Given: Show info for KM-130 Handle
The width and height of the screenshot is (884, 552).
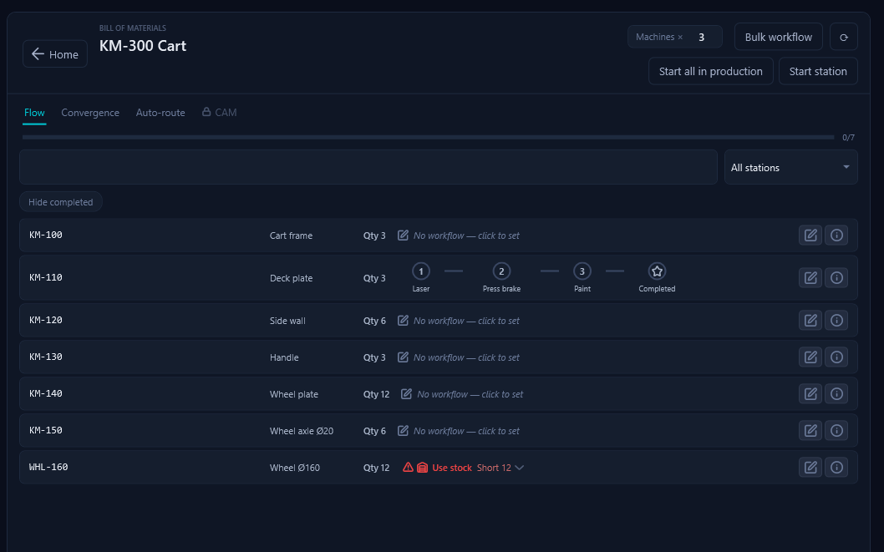Looking at the screenshot, I should click(x=836, y=357).
